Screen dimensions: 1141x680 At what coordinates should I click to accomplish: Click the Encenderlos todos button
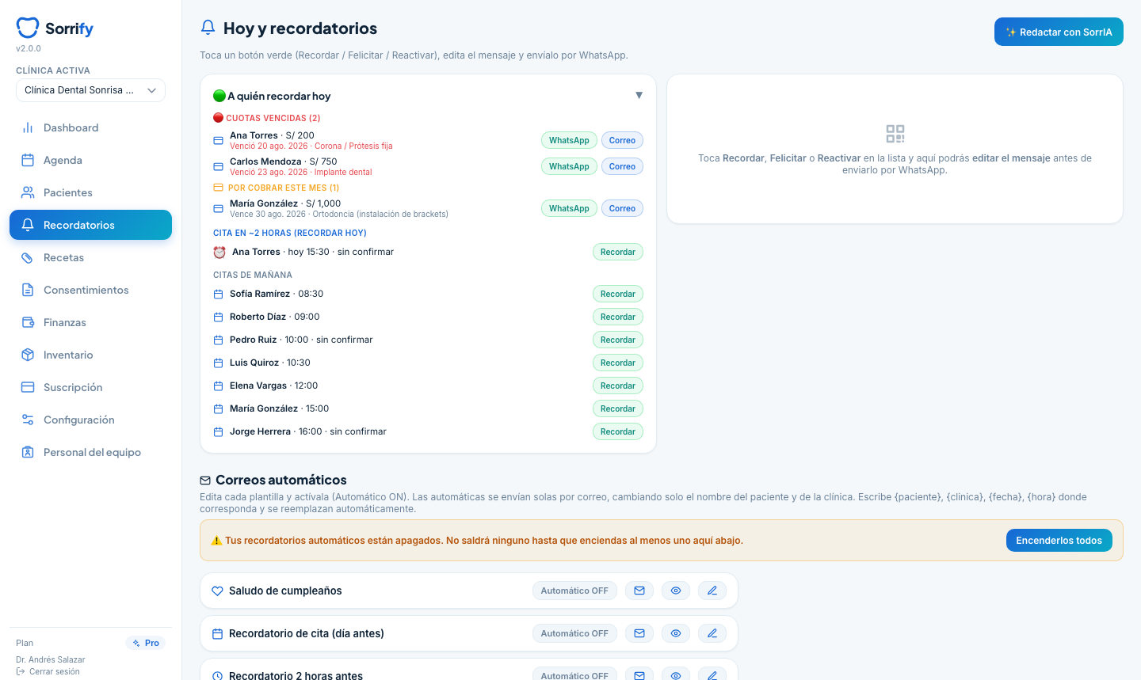coord(1059,541)
